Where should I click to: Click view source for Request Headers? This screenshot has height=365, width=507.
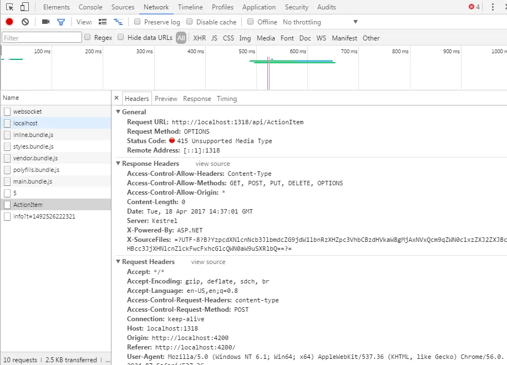pyautogui.click(x=208, y=262)
